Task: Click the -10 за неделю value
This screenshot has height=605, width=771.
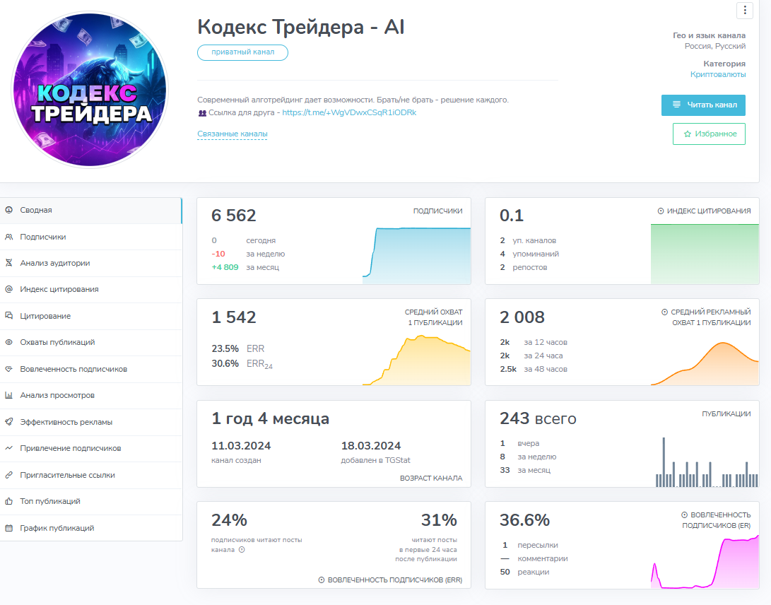Action: (x=218, y=254)
